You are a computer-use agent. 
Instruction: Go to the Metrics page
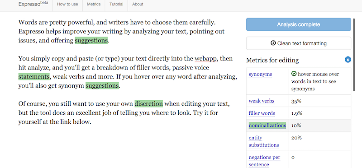[94, 4]
